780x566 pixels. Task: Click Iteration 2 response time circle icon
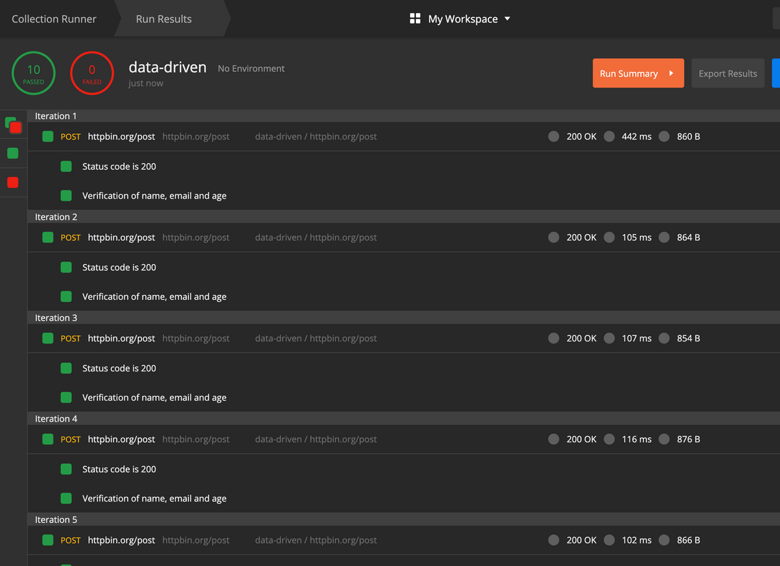click(x=609, y=237)
